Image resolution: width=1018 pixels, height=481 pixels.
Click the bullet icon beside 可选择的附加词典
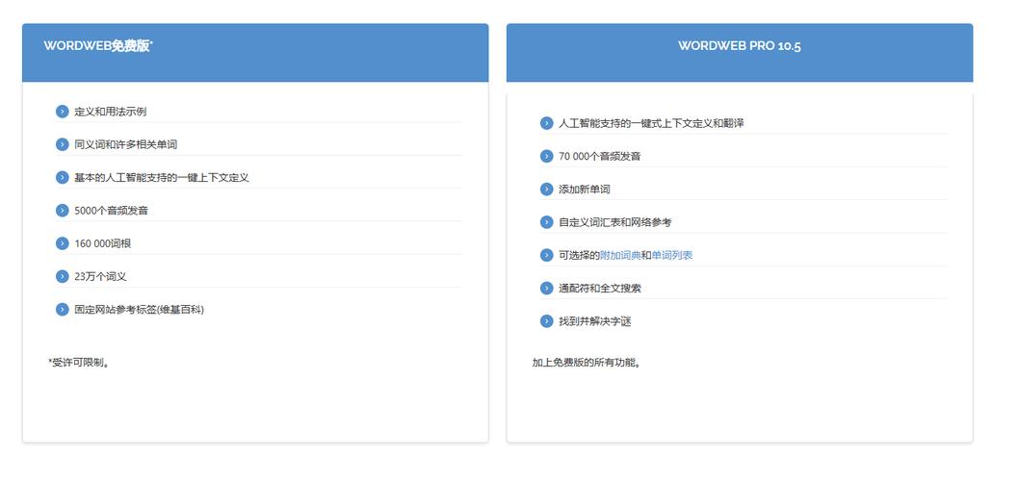pyautogui.click(x=547, y=255)
